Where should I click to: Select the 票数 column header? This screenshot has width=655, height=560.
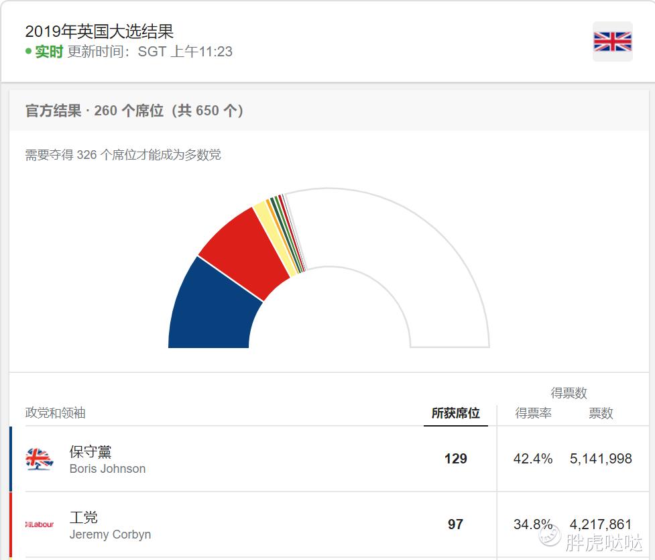(x=601, y=413)
